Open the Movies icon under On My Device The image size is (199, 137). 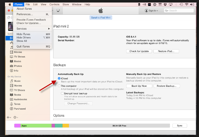12,86
